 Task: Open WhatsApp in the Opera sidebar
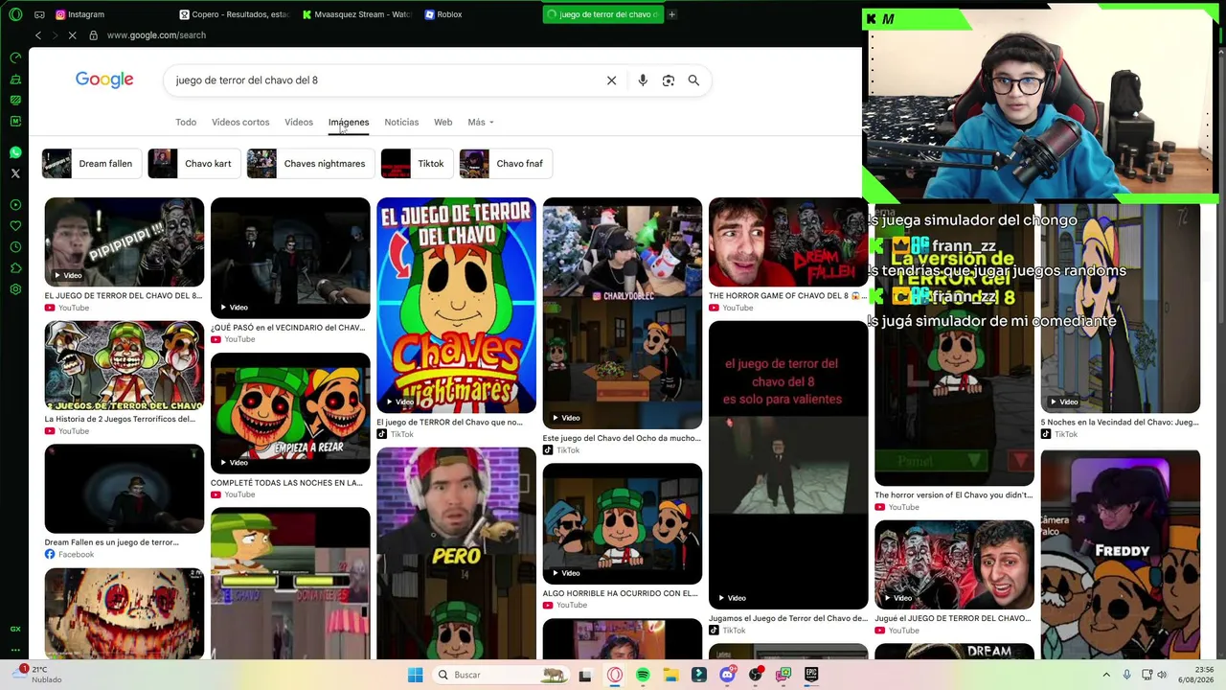point(15,152)
